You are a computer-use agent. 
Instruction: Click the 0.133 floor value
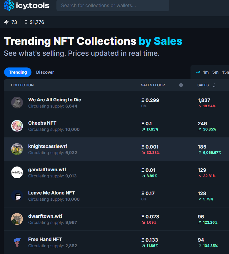click(152, 240)
